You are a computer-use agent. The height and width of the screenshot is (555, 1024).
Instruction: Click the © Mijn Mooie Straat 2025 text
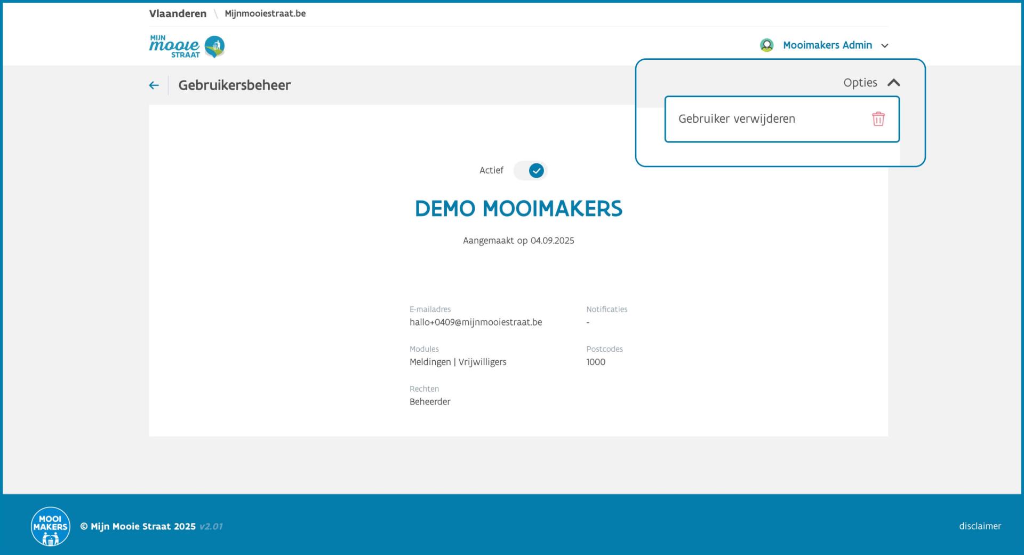(138, 527)
